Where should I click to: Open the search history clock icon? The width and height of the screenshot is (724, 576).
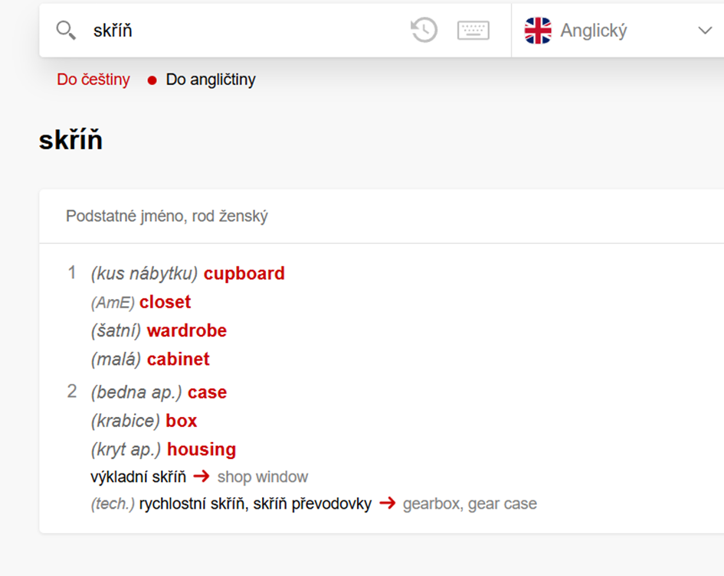[x=424, y=31]
